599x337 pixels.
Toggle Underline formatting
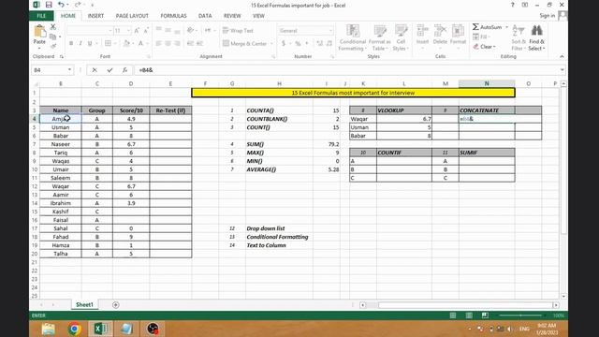pyautogui.click(x=90, y=44)
